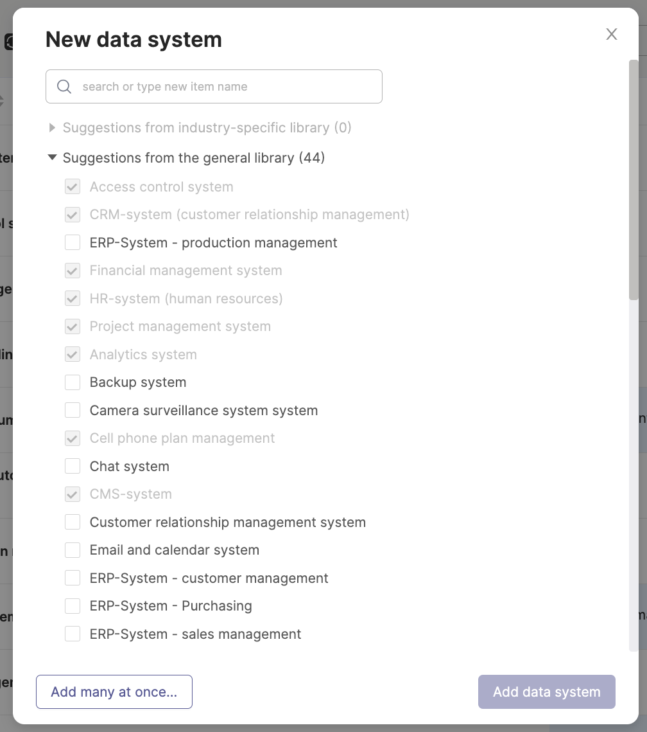Enable the Backup system checkbox
Viewport: 647px width, 732px height.
(x=73, y=382)
